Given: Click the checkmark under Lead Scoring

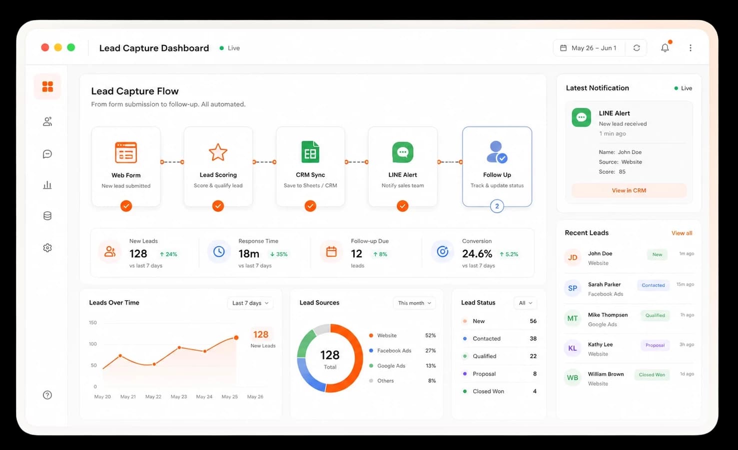Looking at the screenshot, I should coord(218,206).
